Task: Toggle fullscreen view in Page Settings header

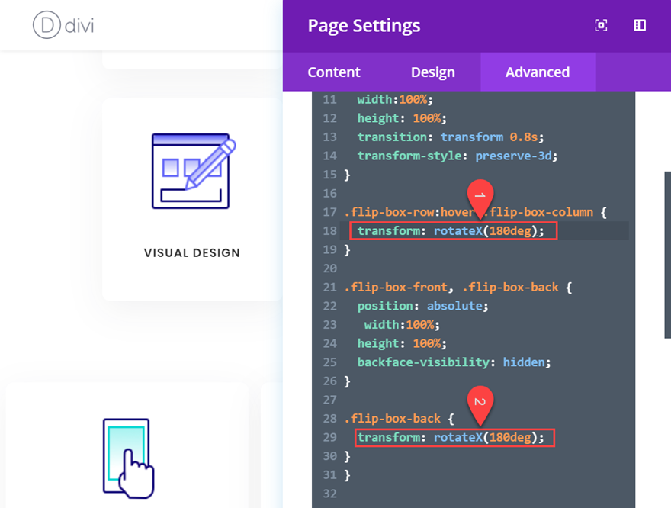Action: (x=601, y=25)
